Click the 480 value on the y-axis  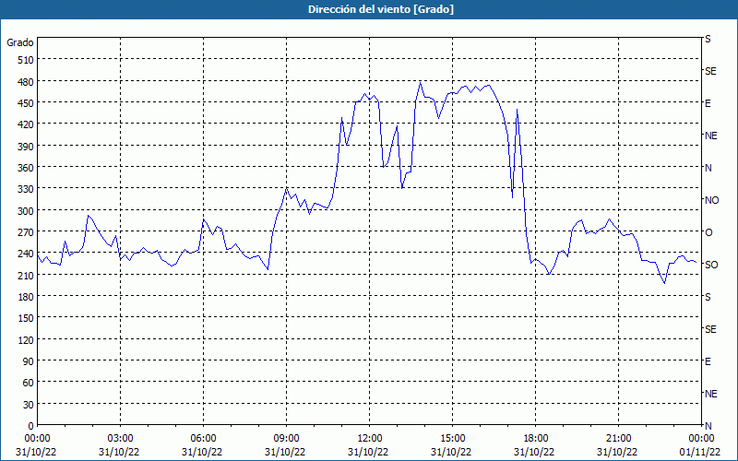(x=26, y=82)
